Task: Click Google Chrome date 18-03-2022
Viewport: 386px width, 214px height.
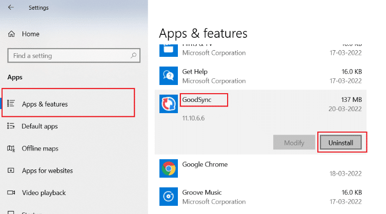Action: point(346,174)
